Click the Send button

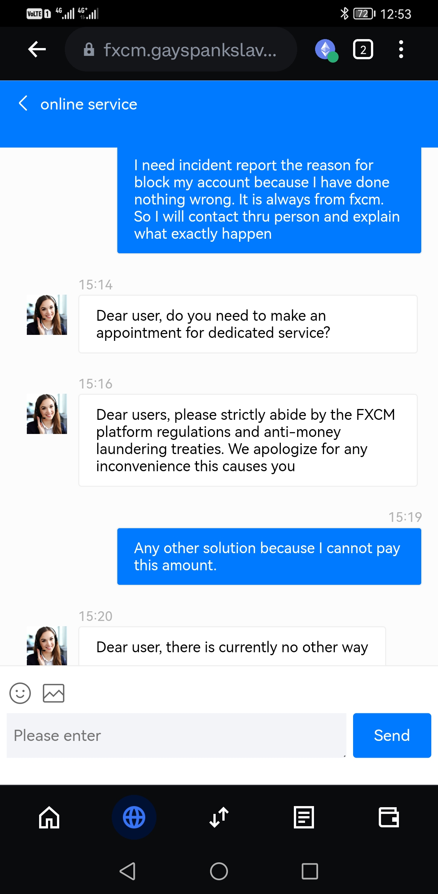(x=392, y=735)
